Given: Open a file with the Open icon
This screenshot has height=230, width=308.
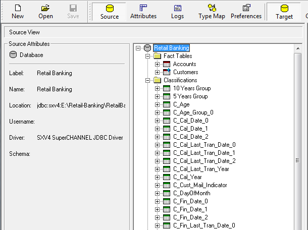Looking at the screenshot, I should pyautogui.click(x=45, y=11).
